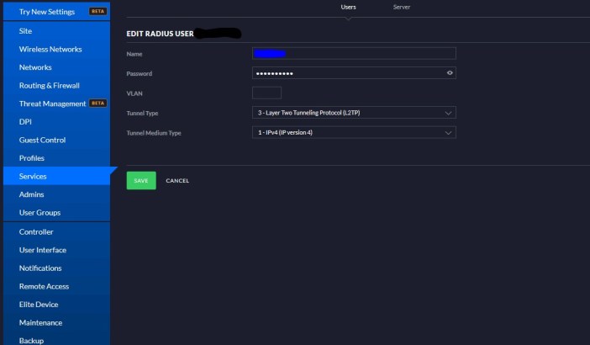Viewport: 590px width, 345px height.
Task: Open Remote Access settings
Action: pos(44,286)
